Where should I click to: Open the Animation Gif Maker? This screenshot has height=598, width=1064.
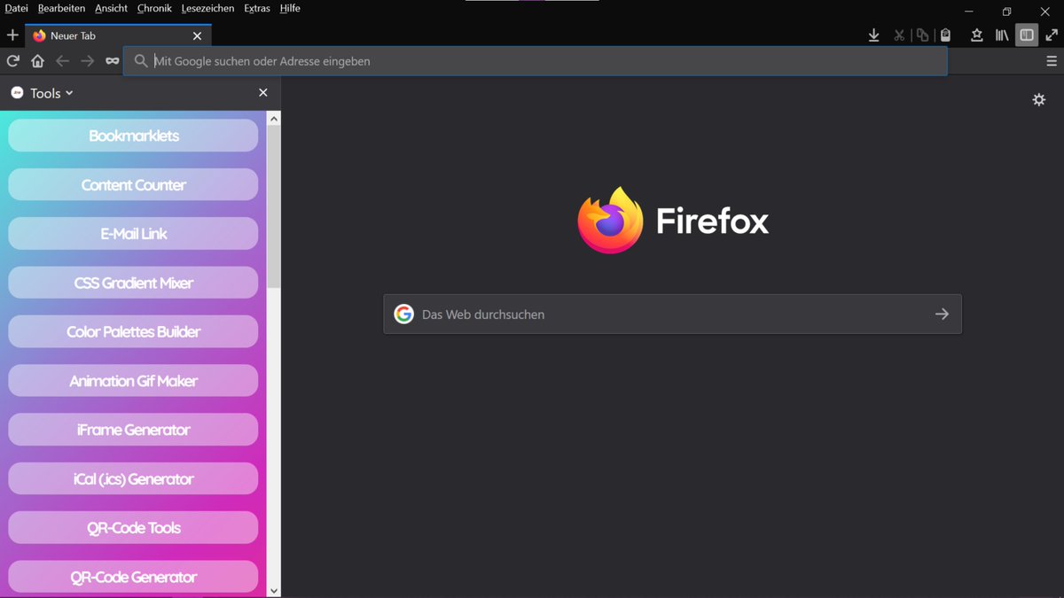click(x=133, y=381)
